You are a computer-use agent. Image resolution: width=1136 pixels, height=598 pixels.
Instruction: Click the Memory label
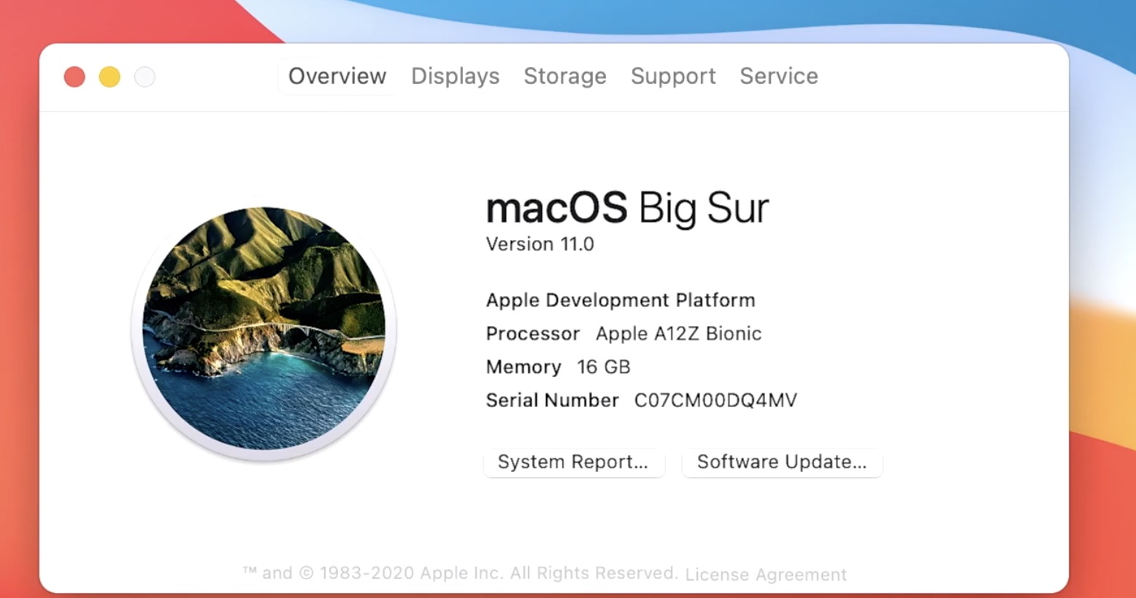[523, 367]
